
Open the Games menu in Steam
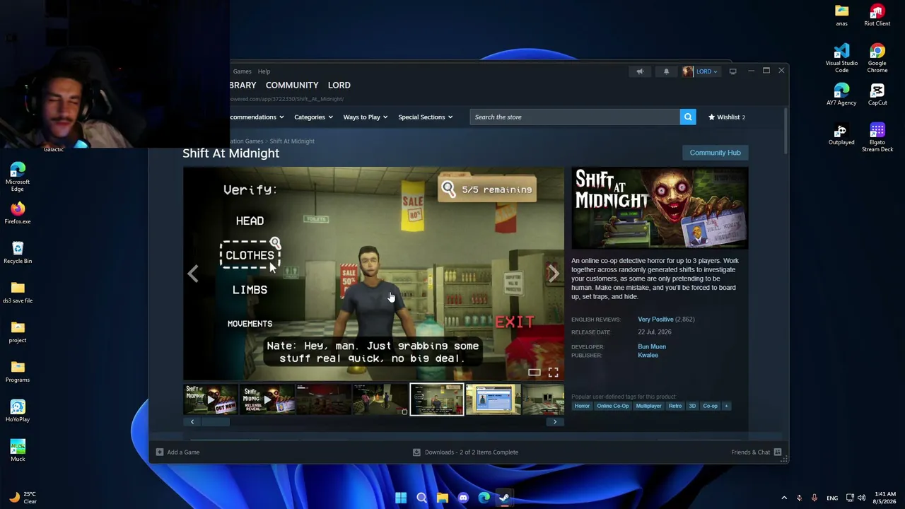click(242, 71)
